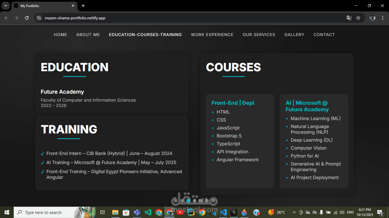Jump to the GALLERY section
The height and width of the screenshot is (218, 389).
point(294,35)
